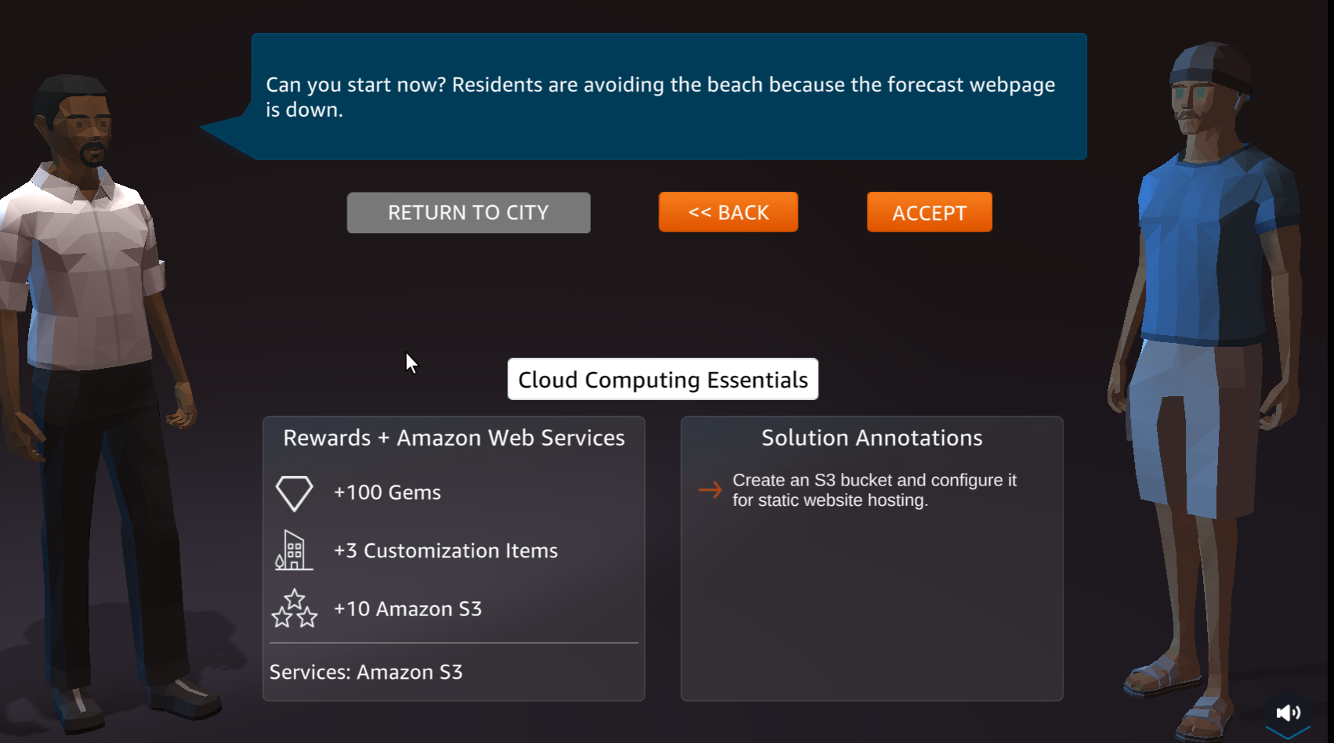This screenshot has width=1334, height=743.
Task: Accept the assignment with ACCEPT button
Action: [930, 212]
